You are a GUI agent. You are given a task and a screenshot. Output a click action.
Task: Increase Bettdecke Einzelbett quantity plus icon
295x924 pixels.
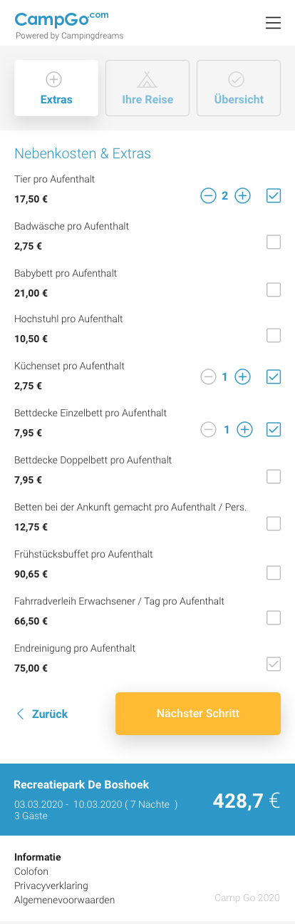click(x=244, y=429)
